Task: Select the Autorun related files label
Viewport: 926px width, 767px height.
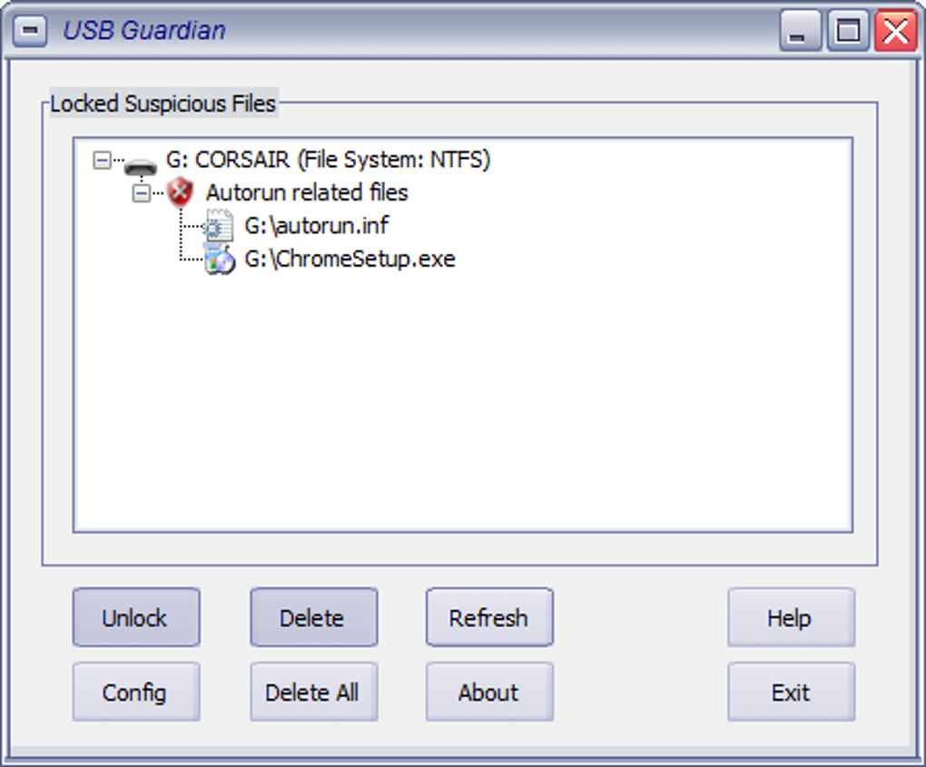Action: click(307, 193)
